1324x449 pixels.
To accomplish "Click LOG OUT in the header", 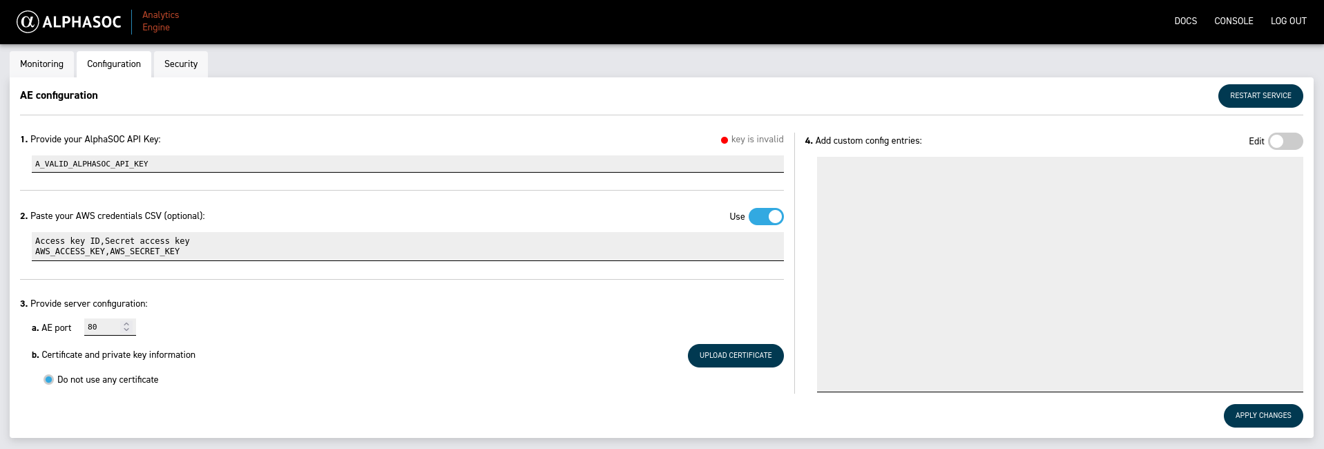I will pyautogui.click(x=1288, y=21).
